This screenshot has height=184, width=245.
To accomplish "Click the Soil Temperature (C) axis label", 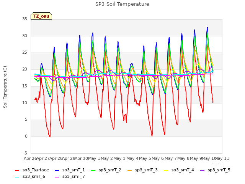I will (x=5, y=87).
